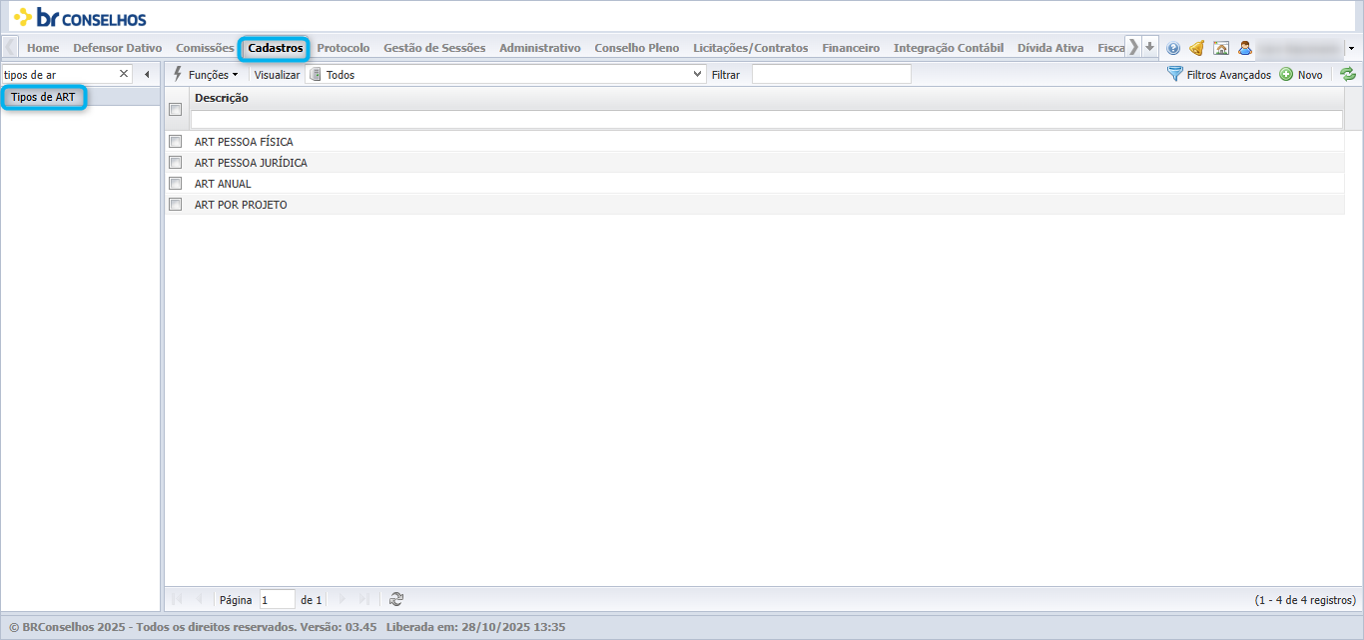Click the page number field

tap(277, 599)
